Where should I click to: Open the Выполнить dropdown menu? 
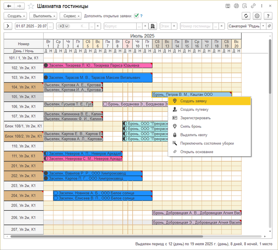coord(43,16)
